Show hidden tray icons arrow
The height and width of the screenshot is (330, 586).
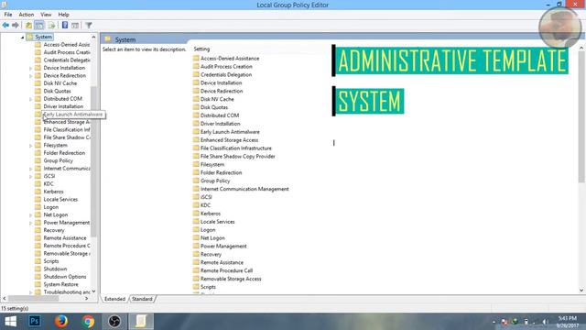494,322
